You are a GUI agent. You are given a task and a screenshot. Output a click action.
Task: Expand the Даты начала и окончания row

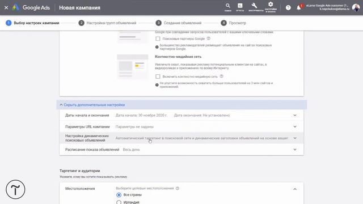click(x=181, y=115)
